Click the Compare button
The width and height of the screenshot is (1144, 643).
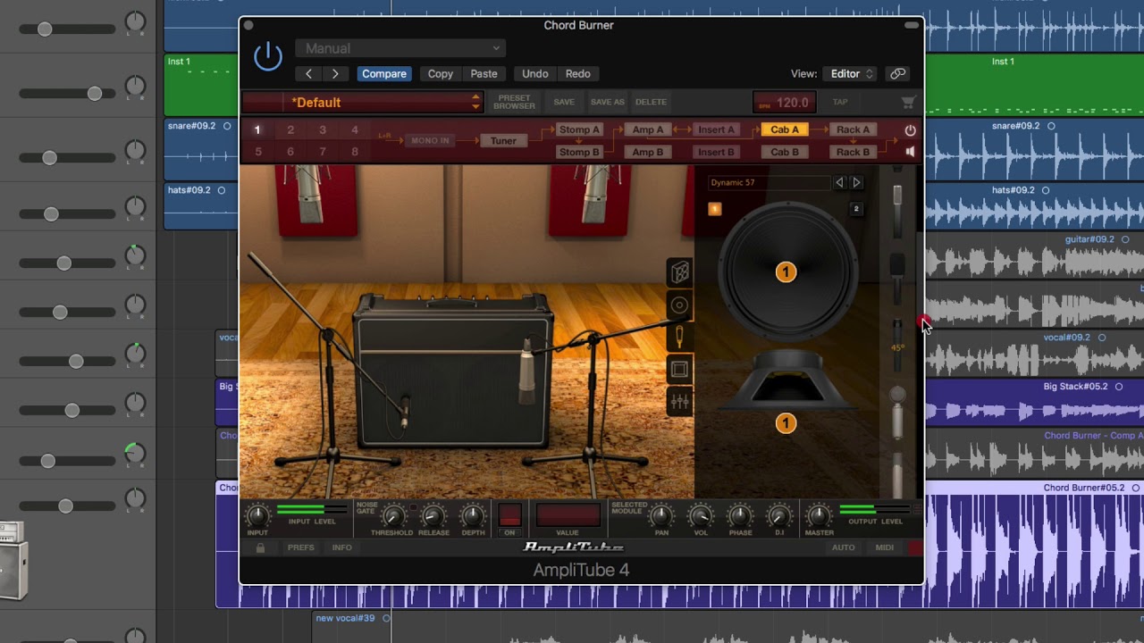click(384, 74)
